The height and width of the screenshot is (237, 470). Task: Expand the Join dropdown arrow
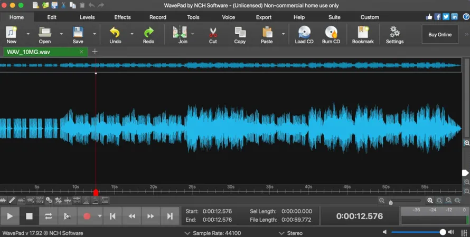(x=192, y=34)
